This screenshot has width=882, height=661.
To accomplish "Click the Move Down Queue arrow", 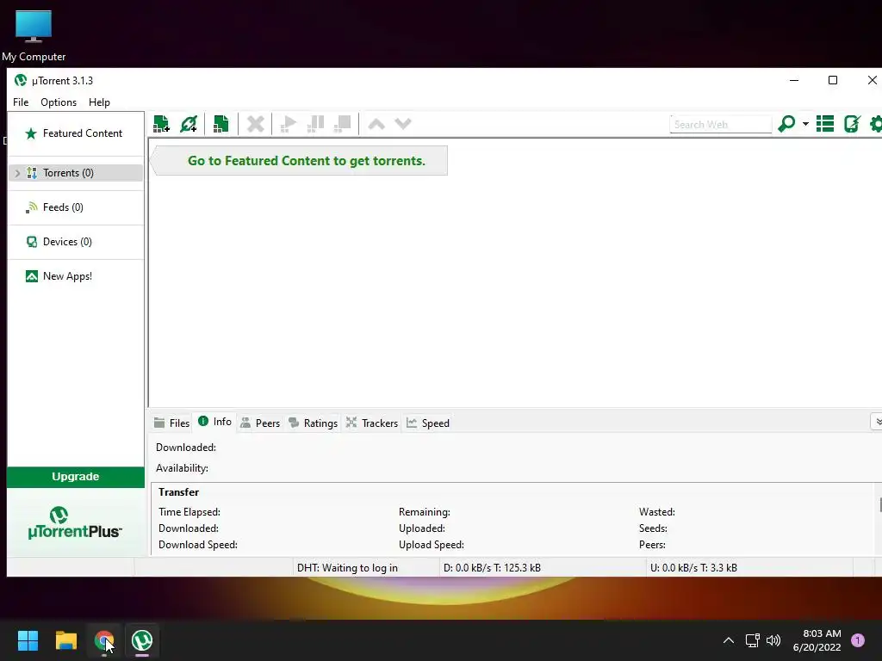I will point(403,124).
